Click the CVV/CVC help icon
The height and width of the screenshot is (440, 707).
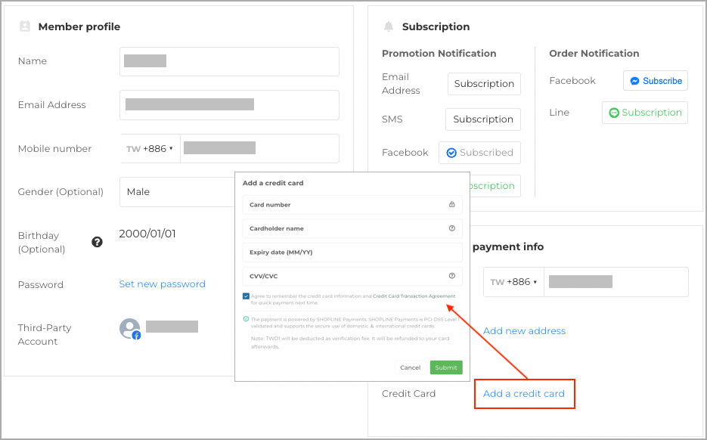click(x=451, y=275)
